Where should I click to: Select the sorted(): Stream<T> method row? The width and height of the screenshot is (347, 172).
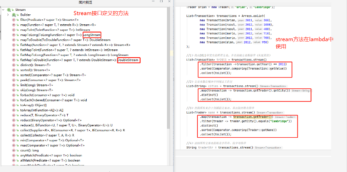[36, 70]
